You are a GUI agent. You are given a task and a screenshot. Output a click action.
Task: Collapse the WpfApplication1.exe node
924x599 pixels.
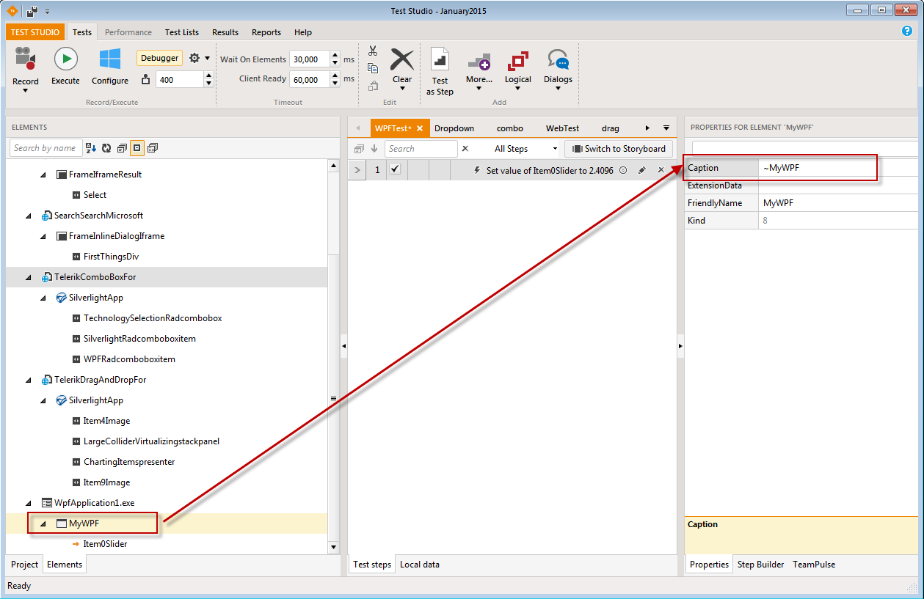tap(29, 503)
